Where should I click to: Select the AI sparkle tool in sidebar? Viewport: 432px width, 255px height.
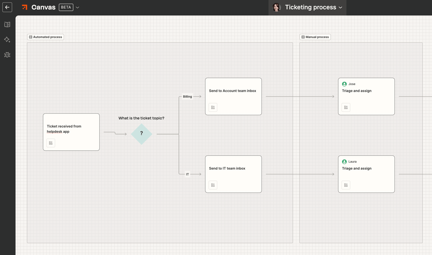click(7, 39)
